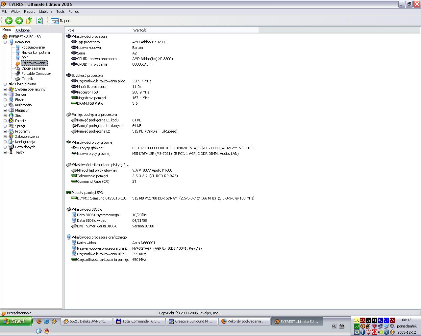
Task: Click the Up level toolbar icon
Action: pyautogui.click(x=29, y=21)
